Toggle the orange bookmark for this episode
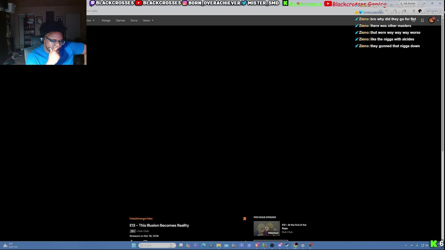Screen dimensions: 445x250 click(x=244, y=218)
